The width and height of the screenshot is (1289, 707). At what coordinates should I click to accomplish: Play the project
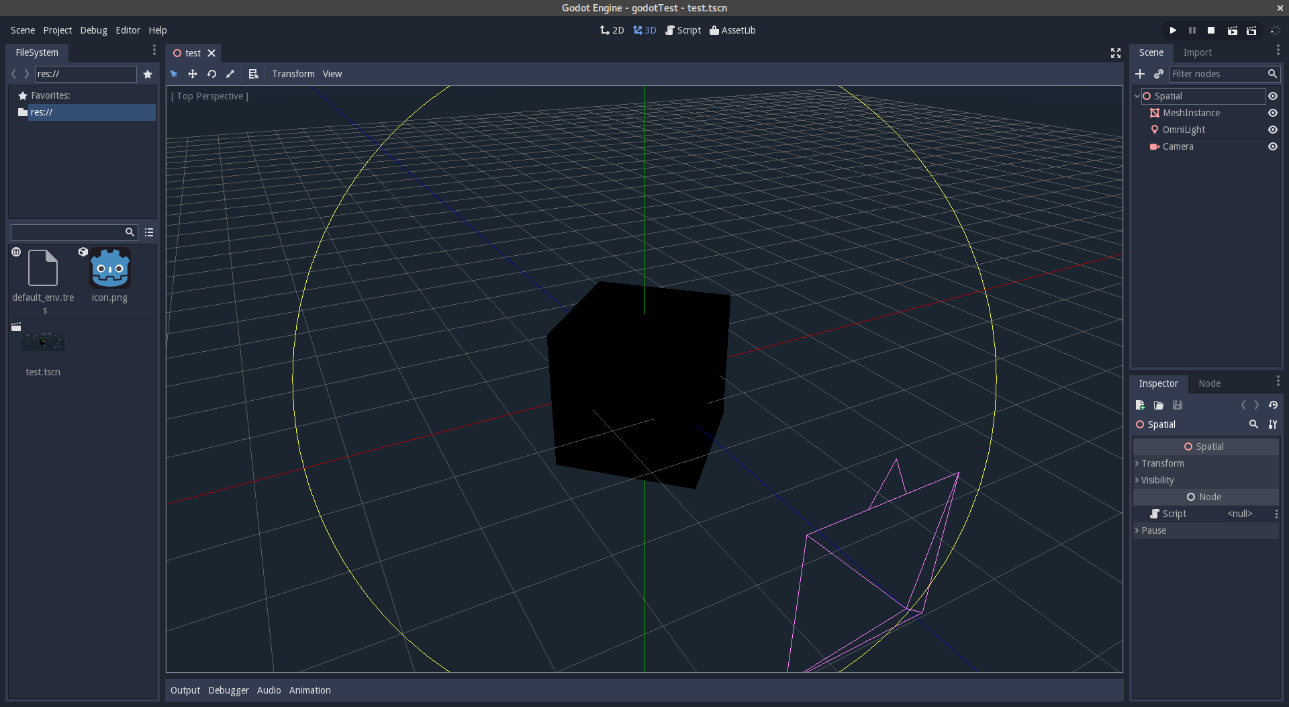(1173, 30)
